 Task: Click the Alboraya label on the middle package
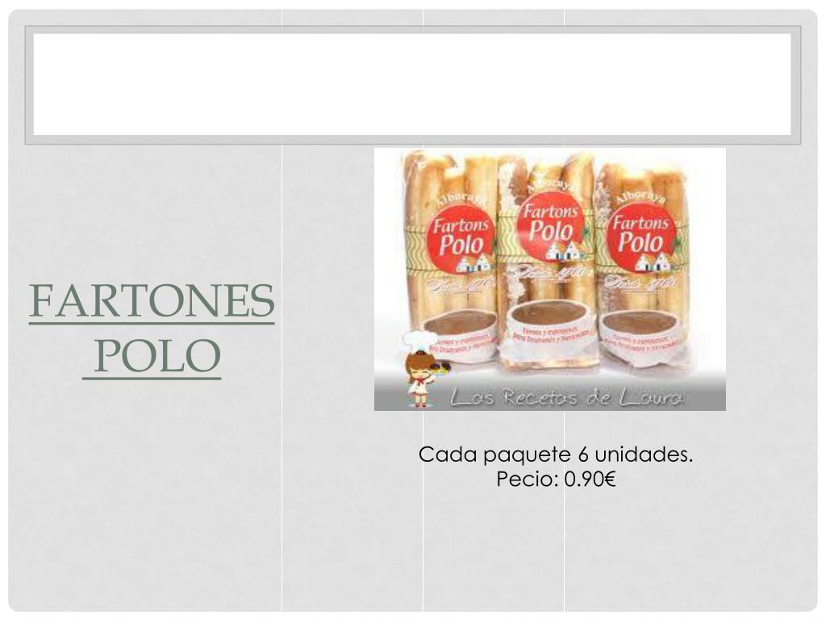pos(550,187)
